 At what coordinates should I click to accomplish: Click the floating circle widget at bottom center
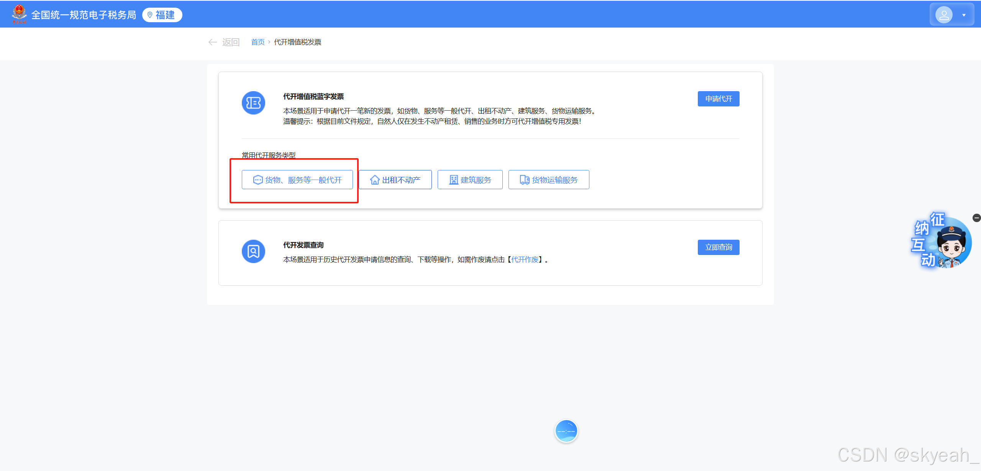(566, 430)
